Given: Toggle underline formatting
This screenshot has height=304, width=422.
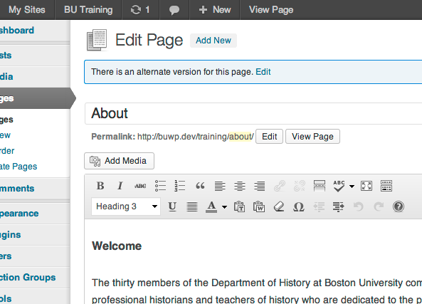Looking at the screenshot, I should 172,206.
